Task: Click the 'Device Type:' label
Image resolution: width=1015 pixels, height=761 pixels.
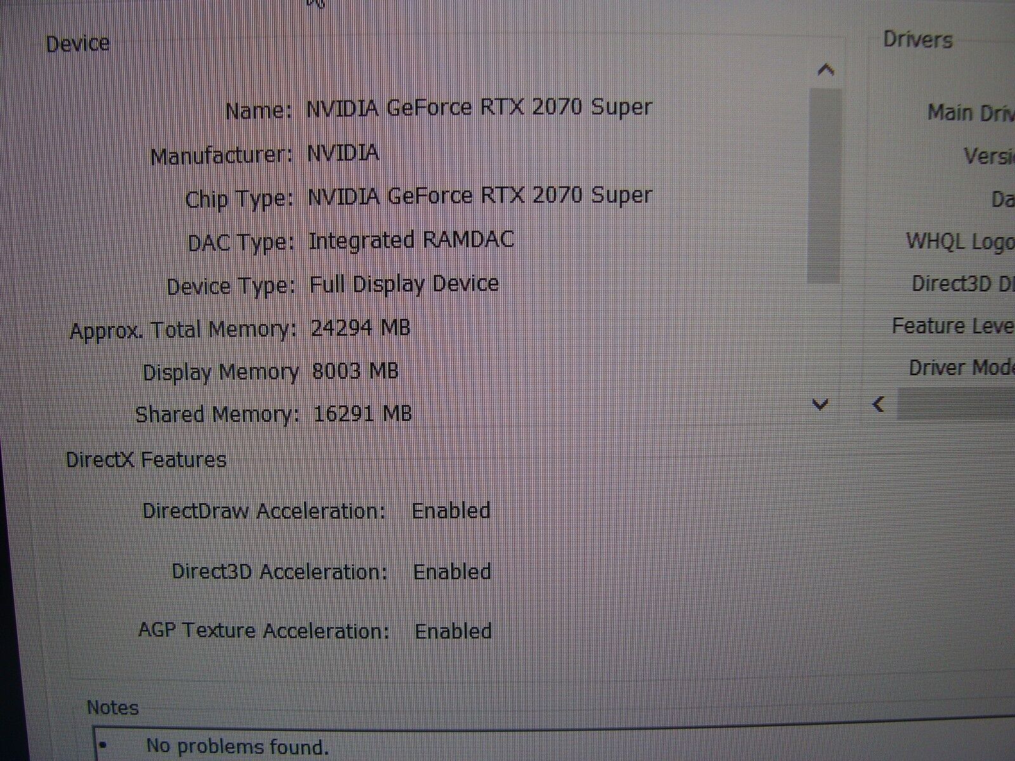Action: [231, 287]
